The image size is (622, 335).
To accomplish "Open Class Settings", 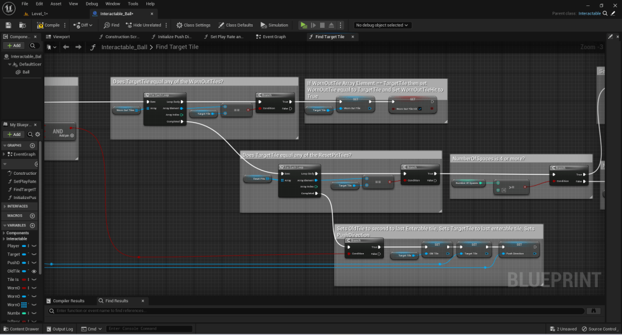I will click(x=193, y=25).
